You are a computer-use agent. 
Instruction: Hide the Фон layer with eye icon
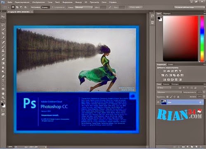(158, 102)
